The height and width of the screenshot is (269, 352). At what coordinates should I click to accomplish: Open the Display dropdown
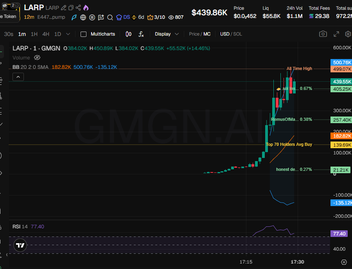click(x=167, y=34)
